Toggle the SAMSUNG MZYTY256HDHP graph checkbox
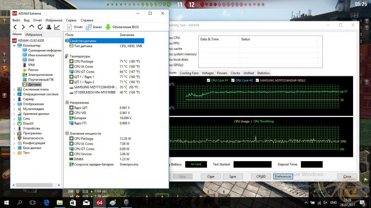 [x=257, y=81]
